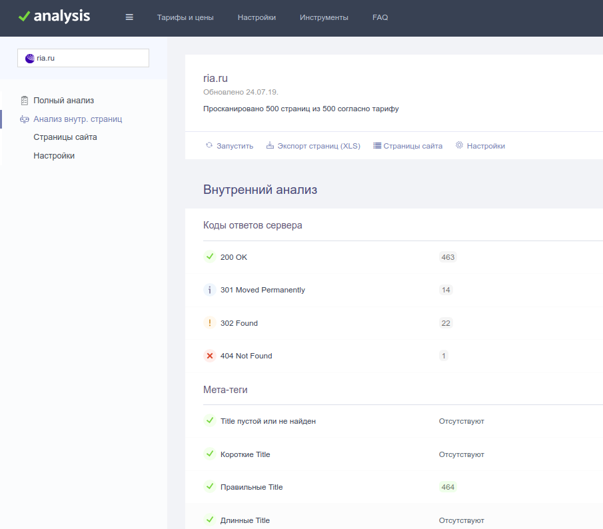Click Правильные Title row label
Image resolution: width=603 pixels, height=529 pixels.
[251, 487]
